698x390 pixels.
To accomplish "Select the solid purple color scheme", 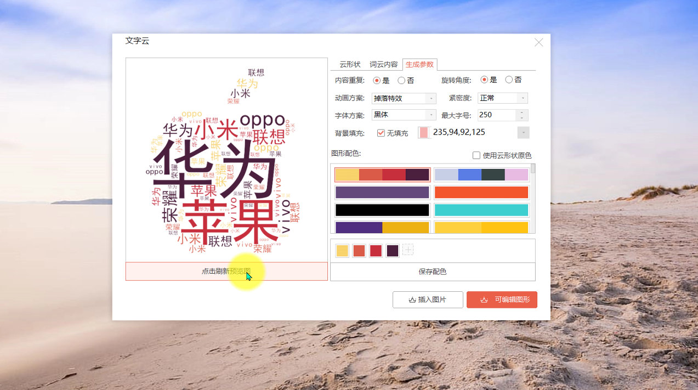I will tap(382, 193).
